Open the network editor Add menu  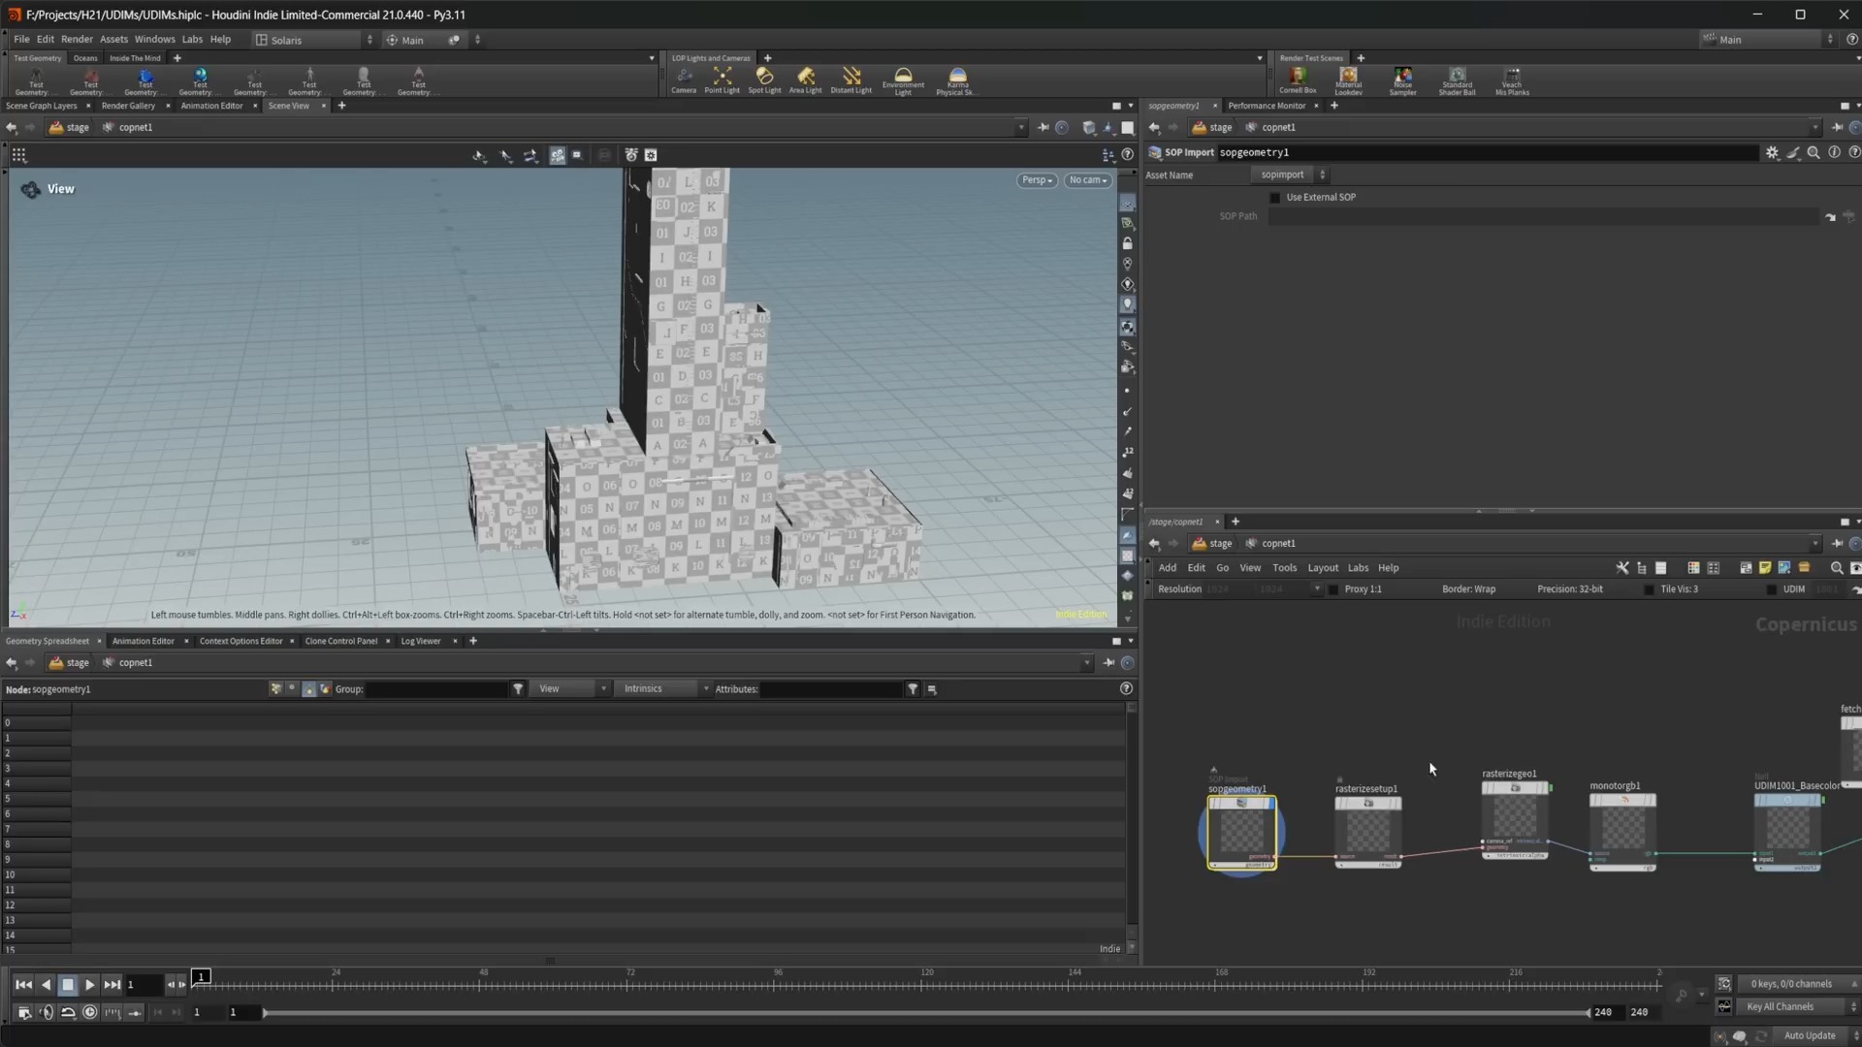(1168, 568)
